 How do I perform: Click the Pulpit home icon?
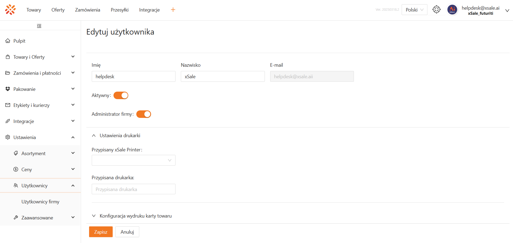(8, 41)
